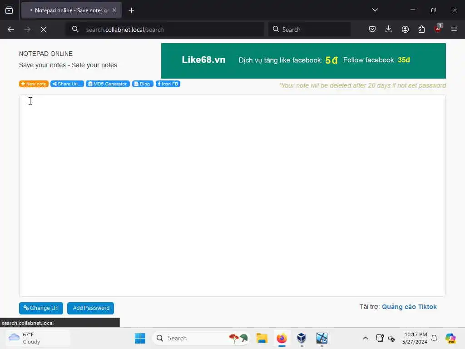Open the weather widget showing 67°F
Screen dimensions: 465x349
38,338
